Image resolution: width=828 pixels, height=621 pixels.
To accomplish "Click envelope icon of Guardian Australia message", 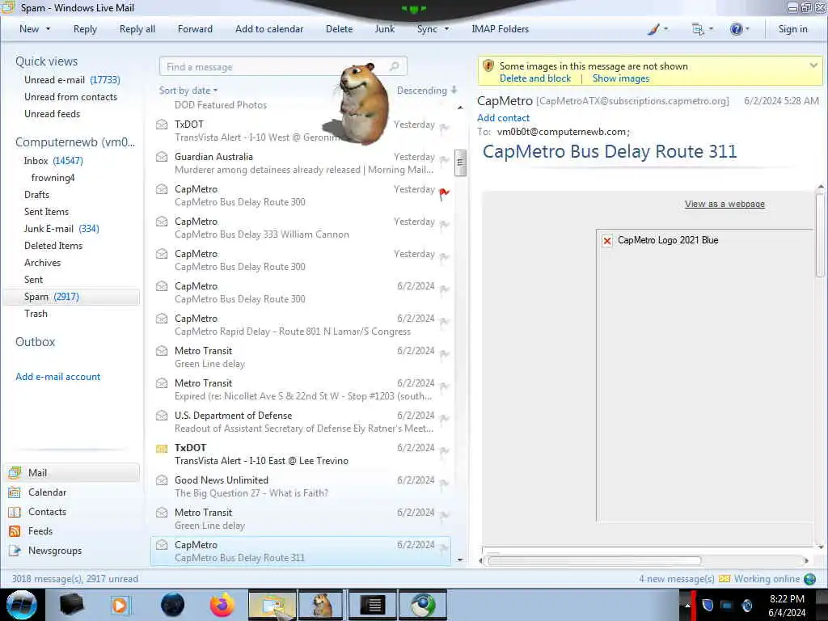I will [162, 157].
